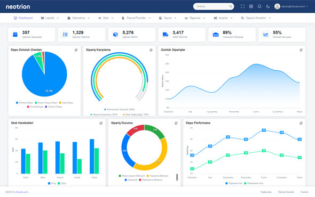The height and width of the screenshot is (197, 315).
Task: Open the Lojistik menu
Action: click(x=50, y=18)
